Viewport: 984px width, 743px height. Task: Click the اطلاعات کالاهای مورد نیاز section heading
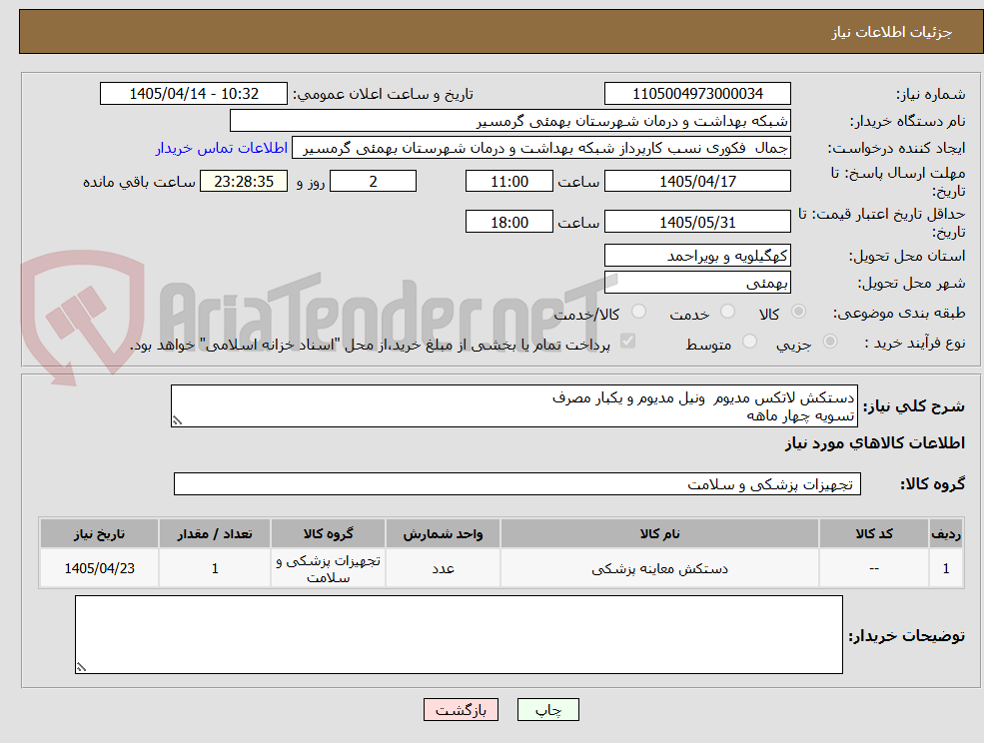[x=874, y=443]
